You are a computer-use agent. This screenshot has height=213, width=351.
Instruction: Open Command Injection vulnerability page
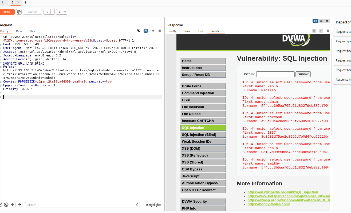[x=203, y=93]
